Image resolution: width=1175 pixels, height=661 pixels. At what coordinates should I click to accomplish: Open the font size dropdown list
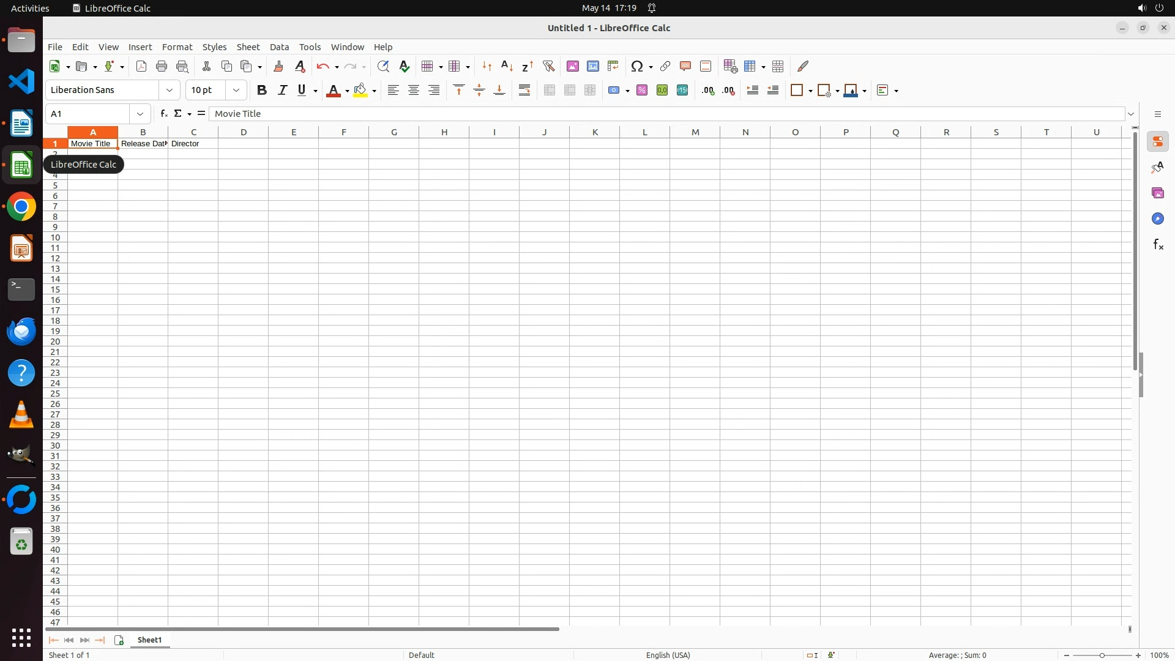click(x=236, y=91)
